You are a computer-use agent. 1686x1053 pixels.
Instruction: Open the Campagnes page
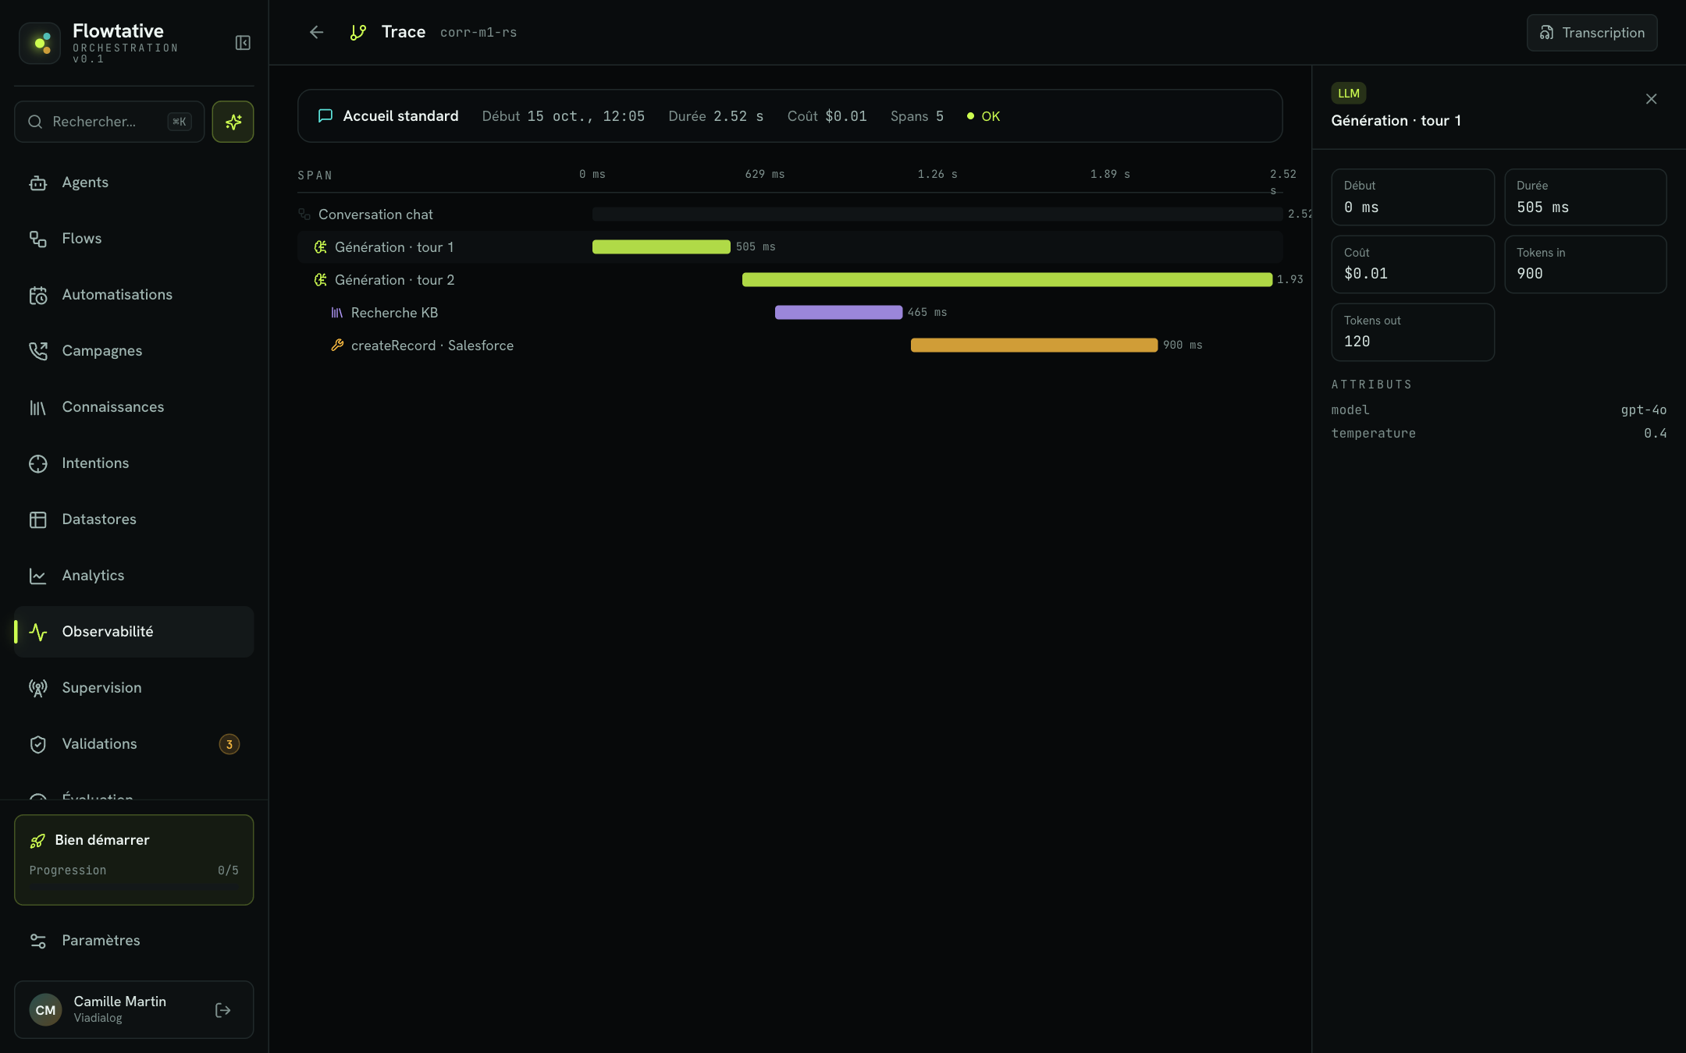[x=133, y=351]
